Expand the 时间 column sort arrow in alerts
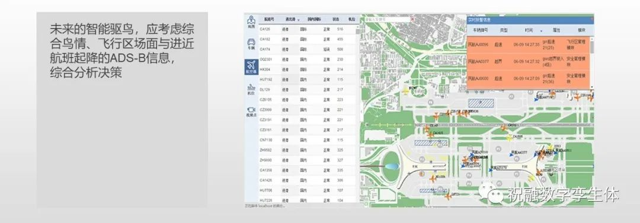 tap(541, 31)
